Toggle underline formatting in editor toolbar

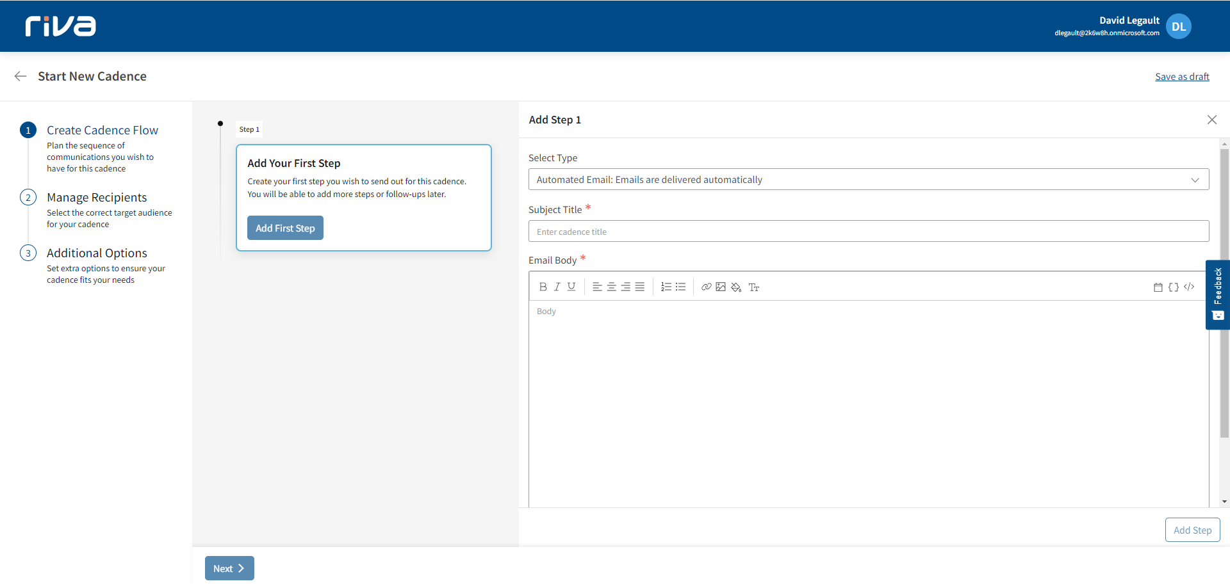571,287
